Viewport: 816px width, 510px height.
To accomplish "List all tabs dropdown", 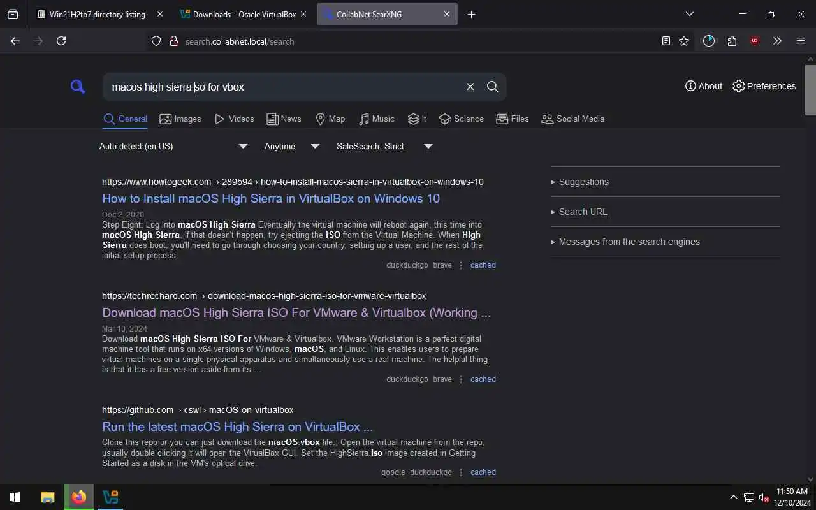I will point(689,14).
